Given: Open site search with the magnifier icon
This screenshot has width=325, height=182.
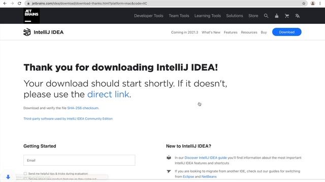Looking at the screenshot, I should point(266,16).
